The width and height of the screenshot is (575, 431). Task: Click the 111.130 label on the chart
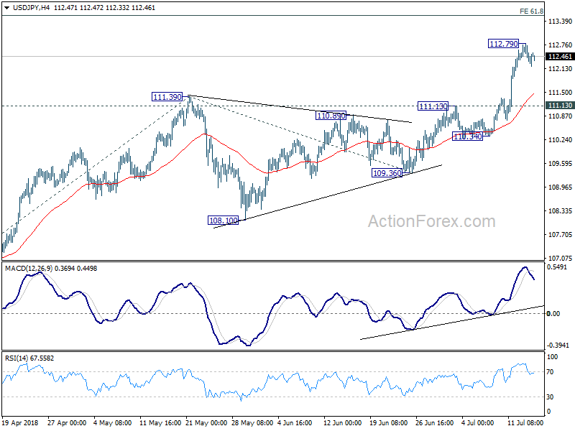coord(433,106)
